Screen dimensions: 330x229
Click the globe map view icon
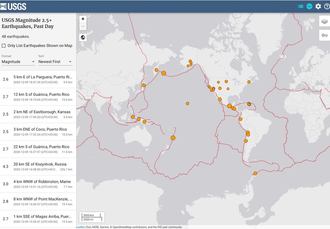click(x=309, y=6)
